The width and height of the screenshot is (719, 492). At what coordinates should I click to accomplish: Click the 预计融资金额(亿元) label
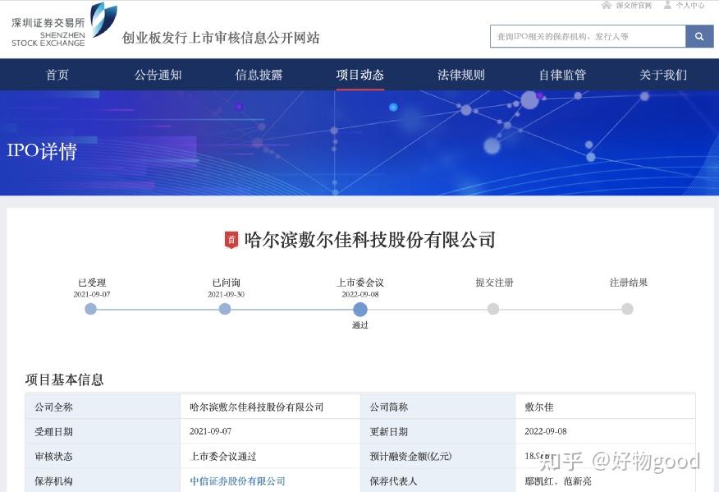[411, 456]
